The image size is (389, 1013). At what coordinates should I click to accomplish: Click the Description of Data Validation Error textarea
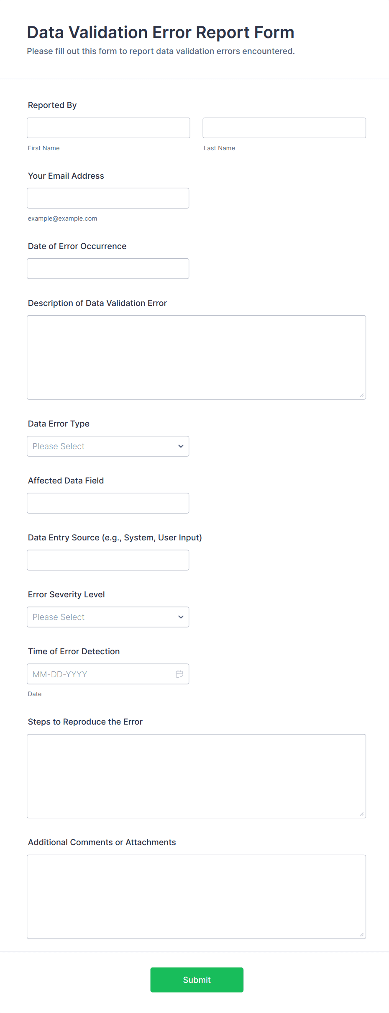[x=196, y=357]
